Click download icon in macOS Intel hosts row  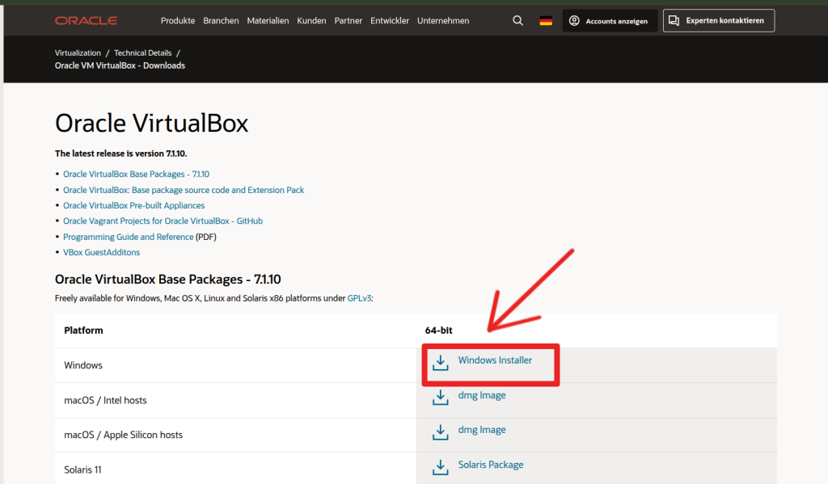coord(441,398)
